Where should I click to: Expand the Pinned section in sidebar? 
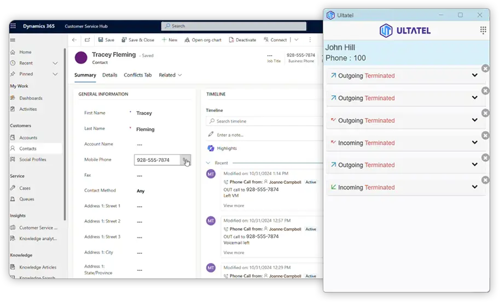click(55, 74)
